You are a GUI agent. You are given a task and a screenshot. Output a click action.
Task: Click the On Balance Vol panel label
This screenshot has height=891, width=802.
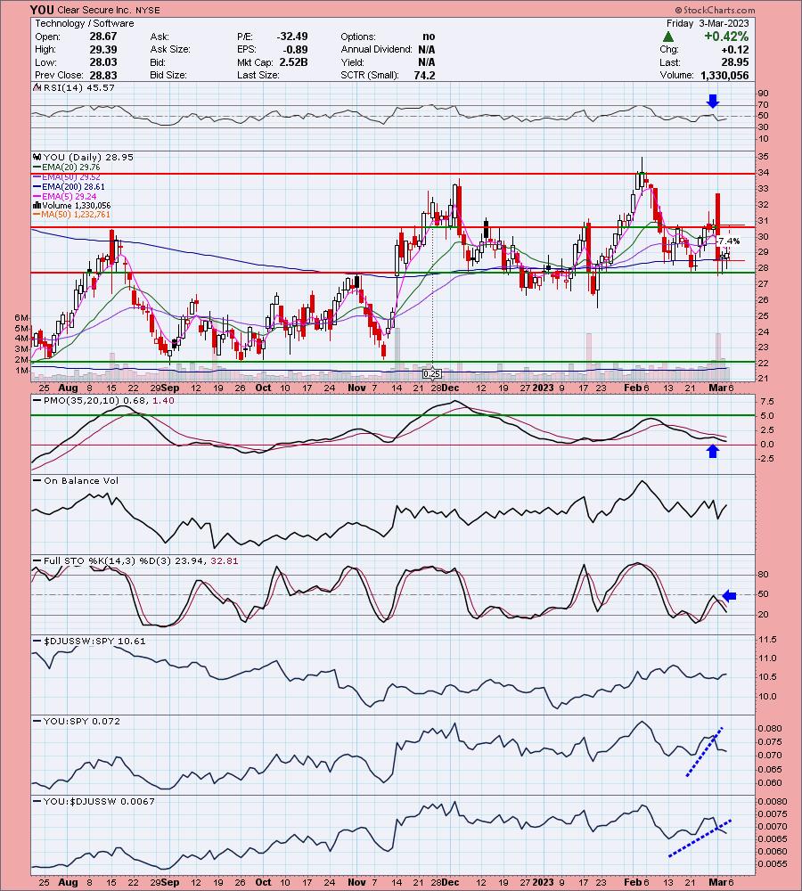coord(81,481)
